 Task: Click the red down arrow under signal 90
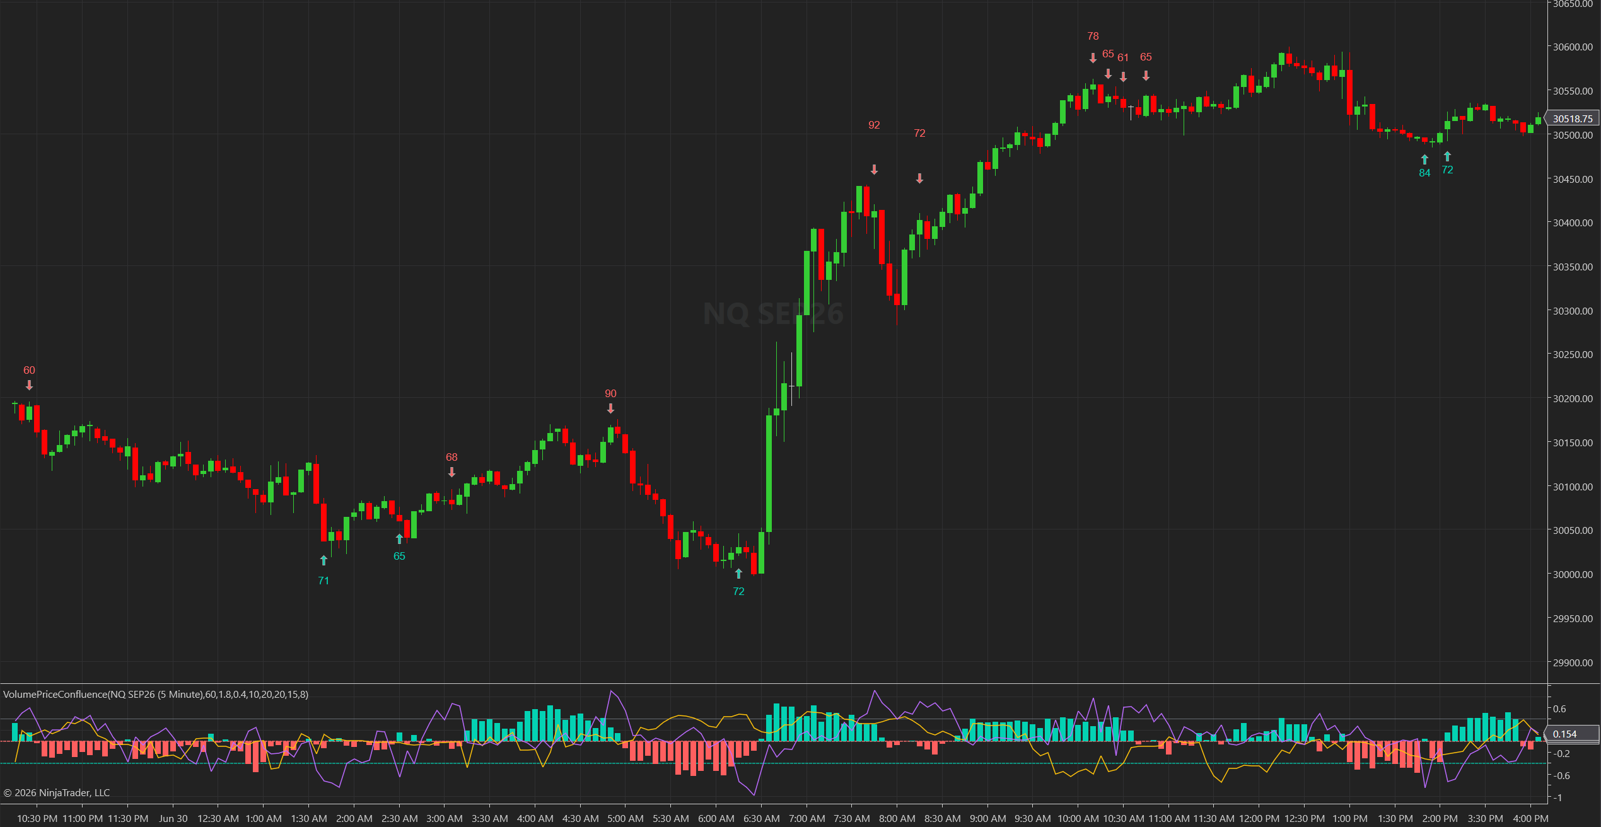(x=610, y=408)
